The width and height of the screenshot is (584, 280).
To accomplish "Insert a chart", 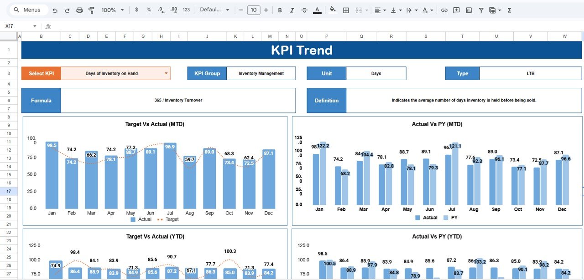I will [x=469, y=10].
